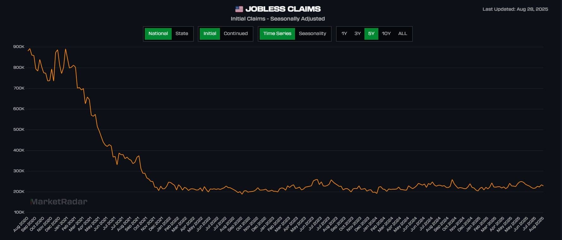
Task: Click the 900K y-axis label
Action: pos(19,47)
